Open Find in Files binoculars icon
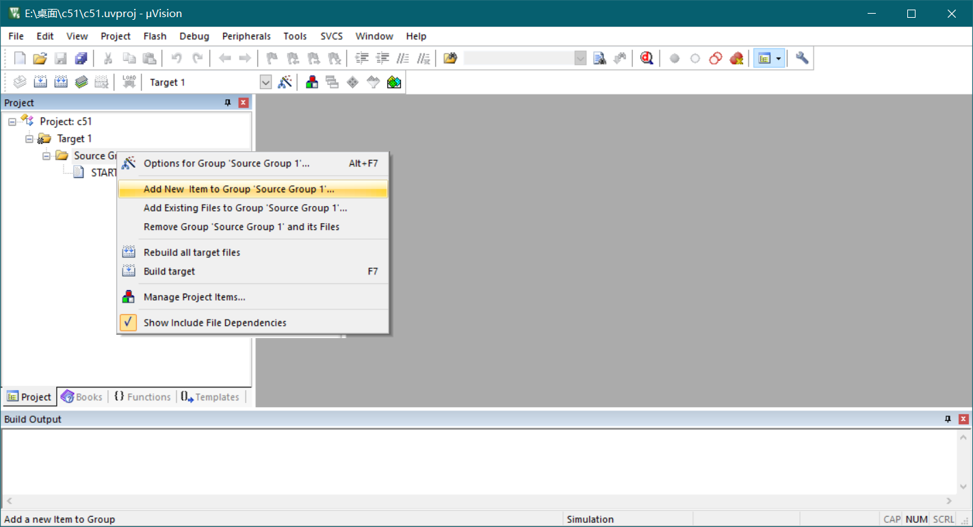Viewport: 973px width, 527px height. (450, 58)
